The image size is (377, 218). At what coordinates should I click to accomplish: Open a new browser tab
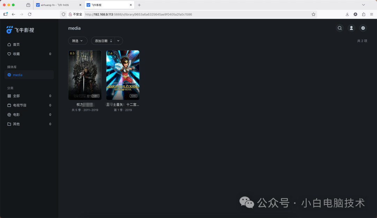[x=139, y=5]
